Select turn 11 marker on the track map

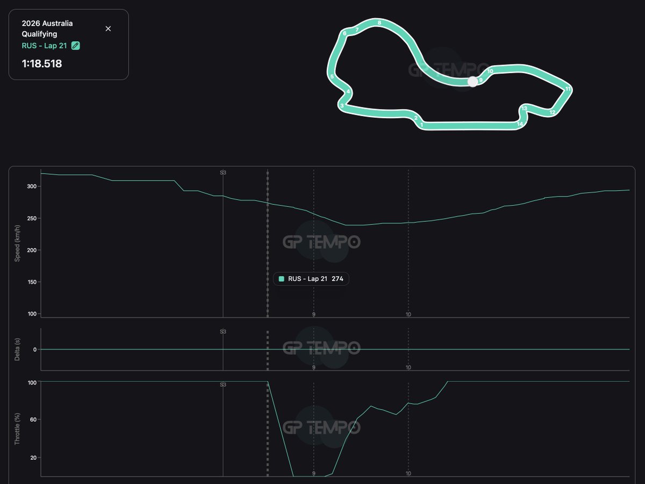[568, 89]
